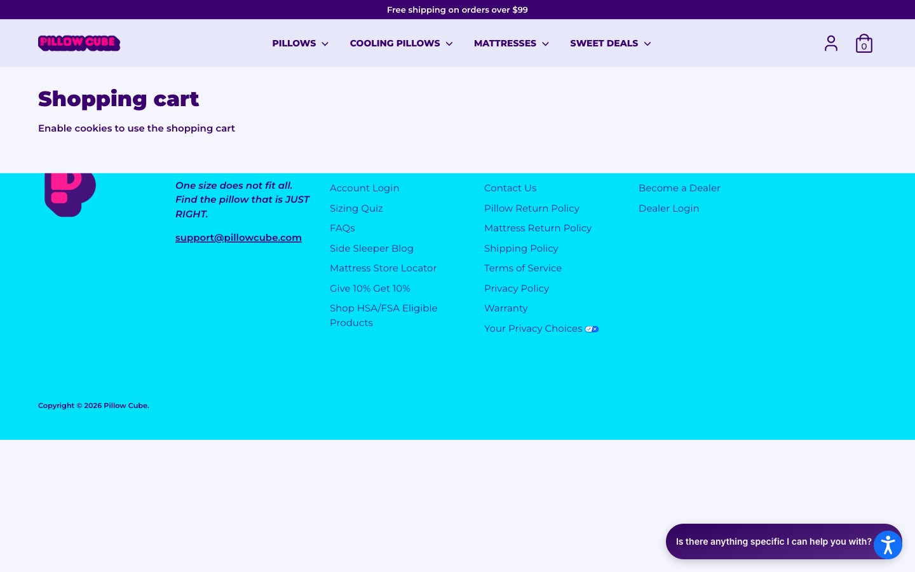The image size is (915, 572).
Task: Open the Mattress Store Locator
Action: (383, 268)
